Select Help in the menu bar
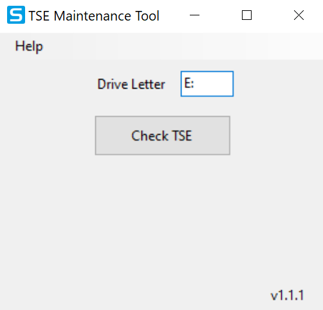Screen dimensions: 323x310 pyautogui.click(x=29, y=46)
